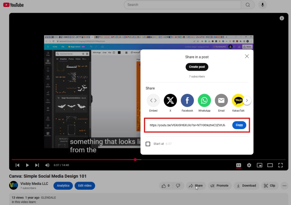The image size is (291, 205).
Task: Click the Edit video button
Action: coord(85,186)
